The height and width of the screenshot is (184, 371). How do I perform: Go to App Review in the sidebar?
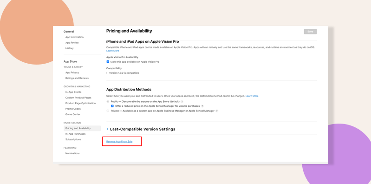[72, 43]
